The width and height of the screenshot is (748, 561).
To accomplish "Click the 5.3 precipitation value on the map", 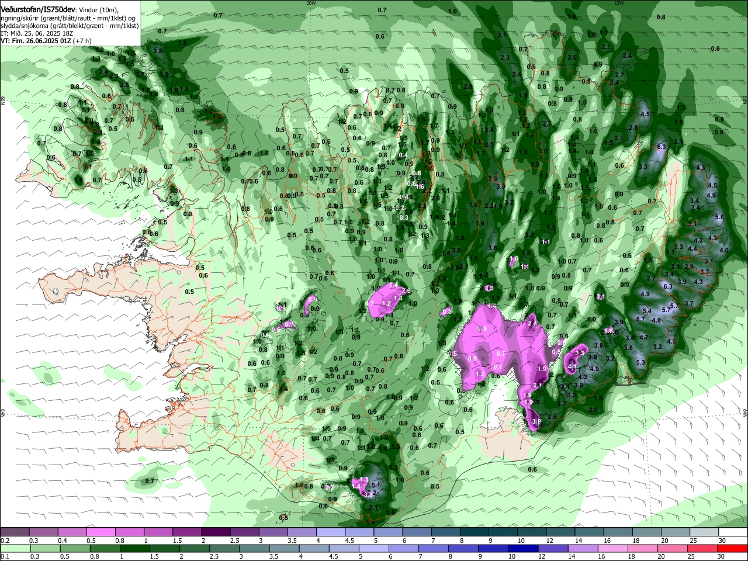I will click(640, 362).
